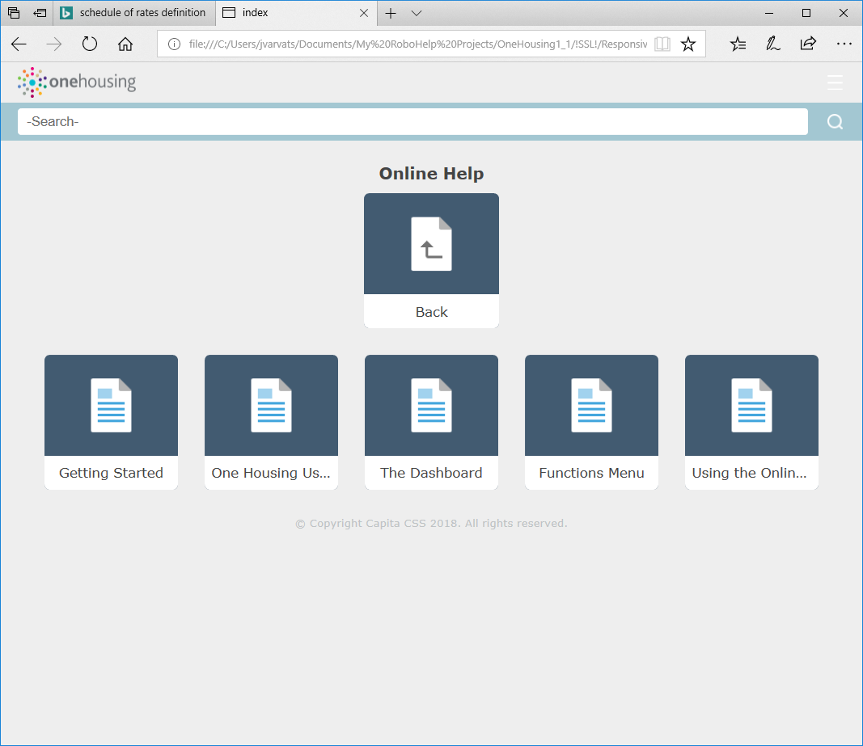The height and width of the screenshot is (746, 863).
Task: Open the Favorites hub
Action: click(x=738, y=44)
